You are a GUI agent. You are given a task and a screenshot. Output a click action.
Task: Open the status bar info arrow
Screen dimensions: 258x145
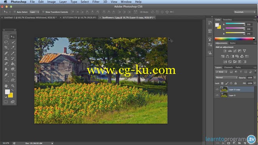pyautogui.click(x=52, y=143)
